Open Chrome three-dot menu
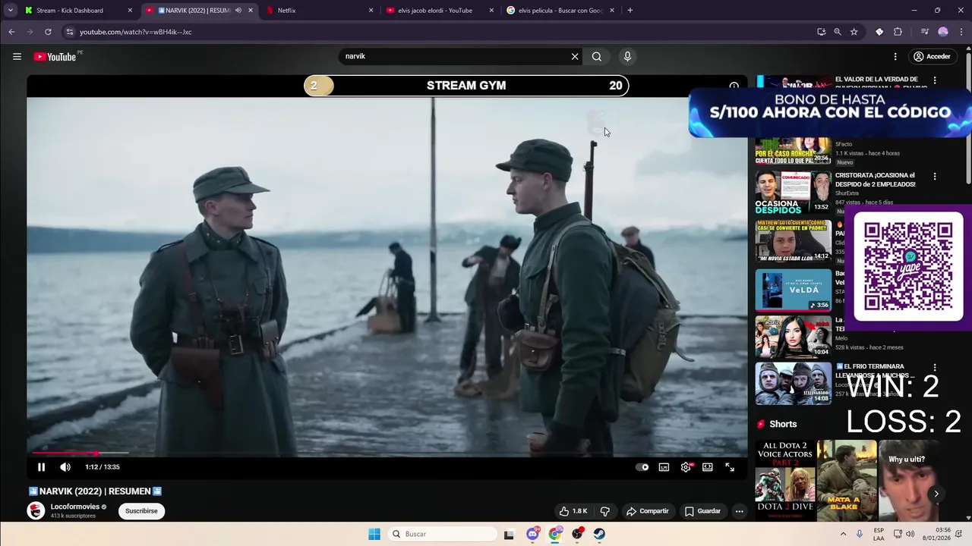Image resolution: width=972 pixels, height=546 pixels. pos(961,32)
